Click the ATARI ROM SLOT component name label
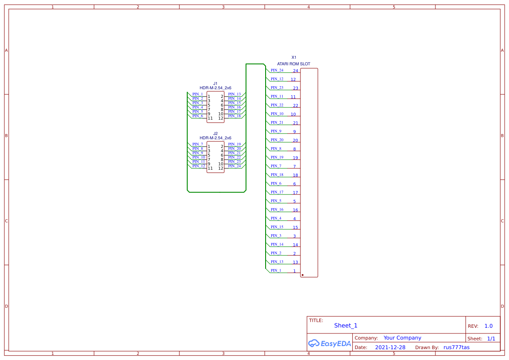This screenshot has width=509, height=360. [294, 63]
